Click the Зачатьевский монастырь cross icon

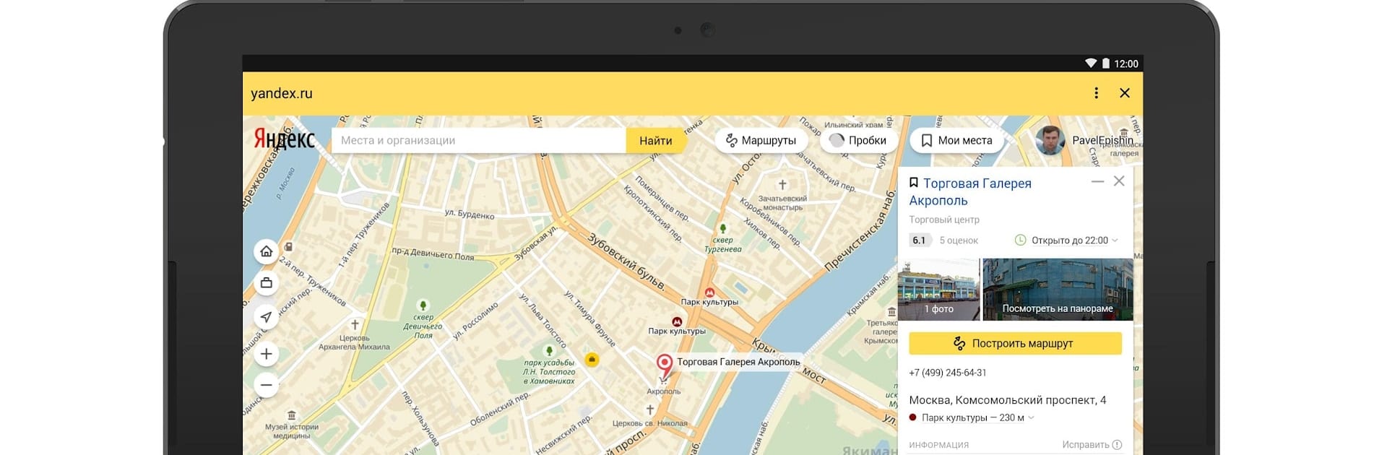click(x=782, y=185)
